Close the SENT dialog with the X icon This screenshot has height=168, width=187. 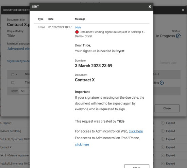[x=150, y=6]
